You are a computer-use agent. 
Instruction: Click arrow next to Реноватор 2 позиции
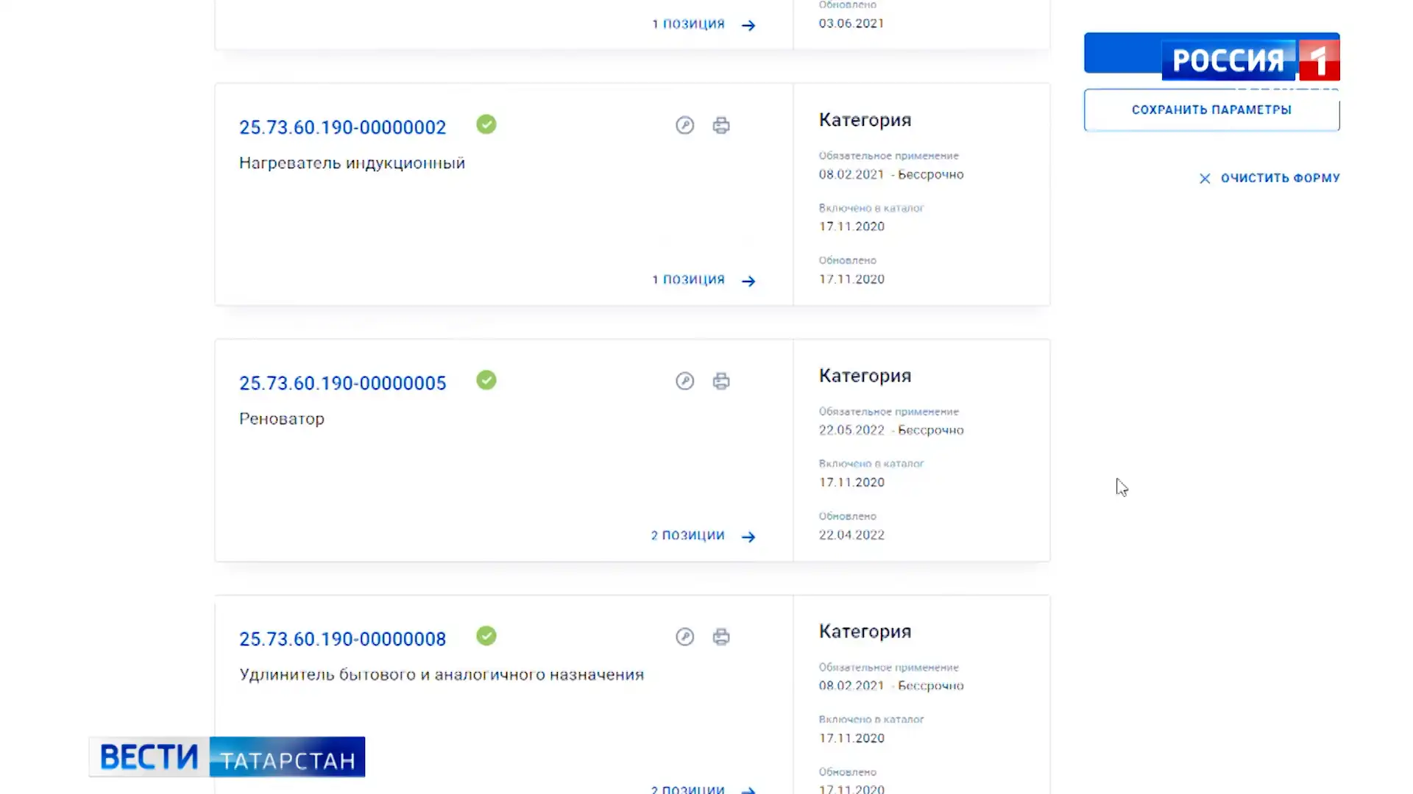[x=748, y=537]
